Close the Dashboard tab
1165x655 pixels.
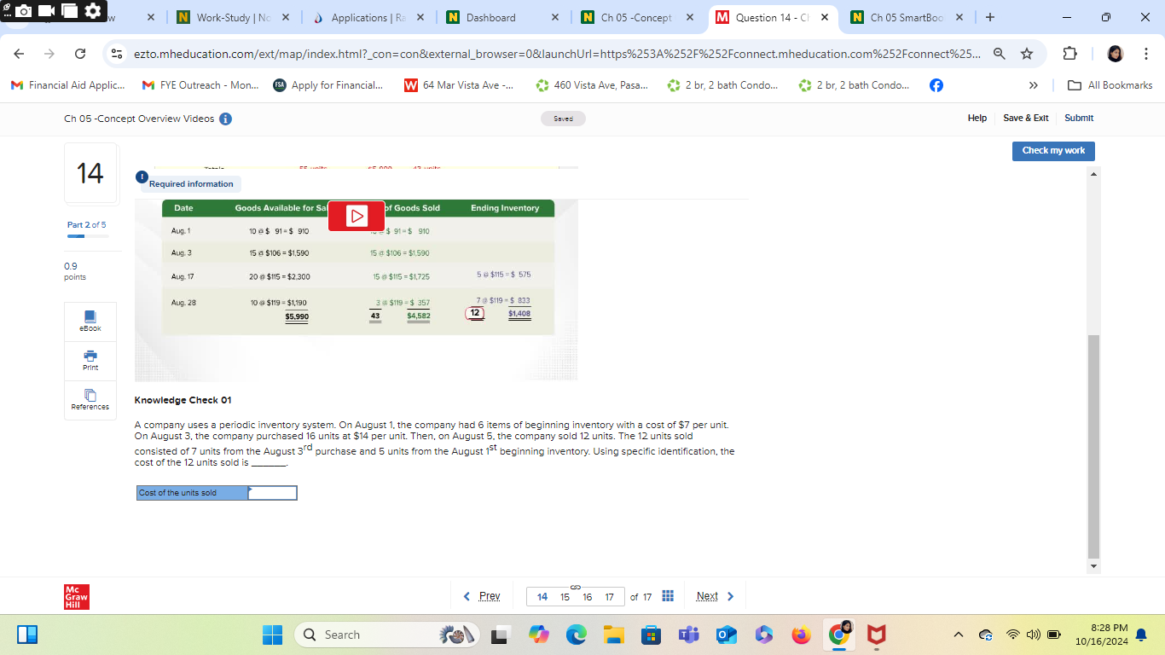pyautogui.click(x=554, y=17)
